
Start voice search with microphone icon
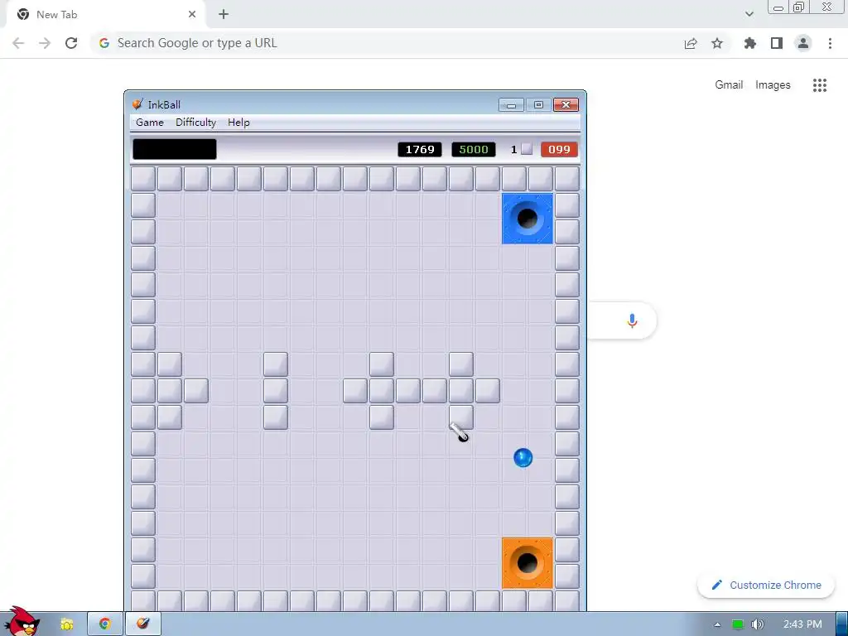(x=632, y=320)
